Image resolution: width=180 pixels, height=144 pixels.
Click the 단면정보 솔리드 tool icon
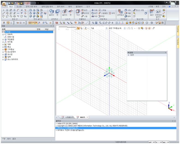(x=158, y=12)
